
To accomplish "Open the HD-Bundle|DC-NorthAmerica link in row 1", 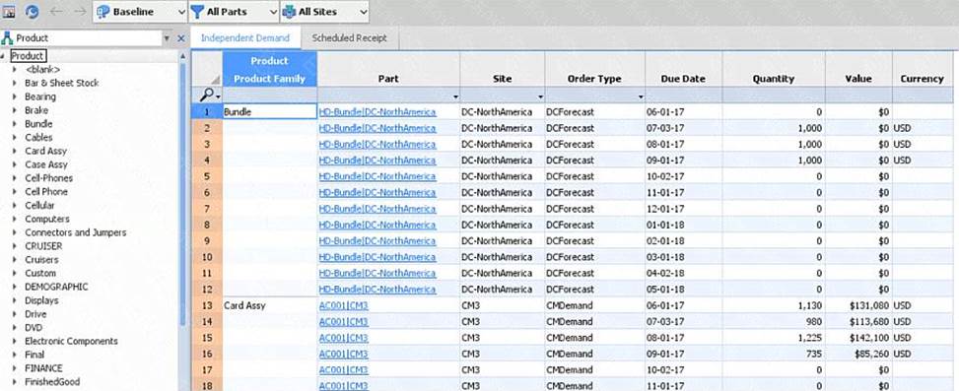I will pos(377,112).
